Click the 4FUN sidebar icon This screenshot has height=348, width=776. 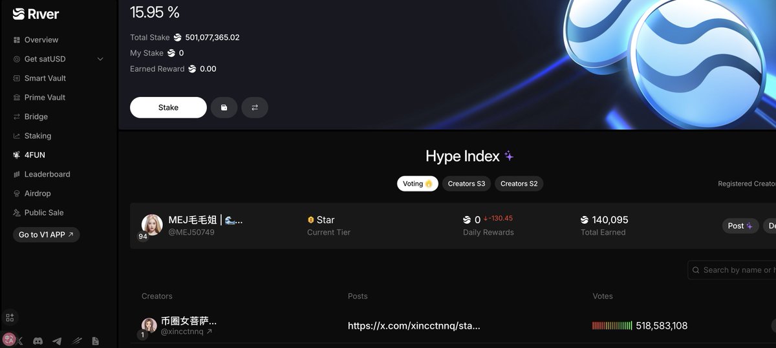(x=17, y=155)
